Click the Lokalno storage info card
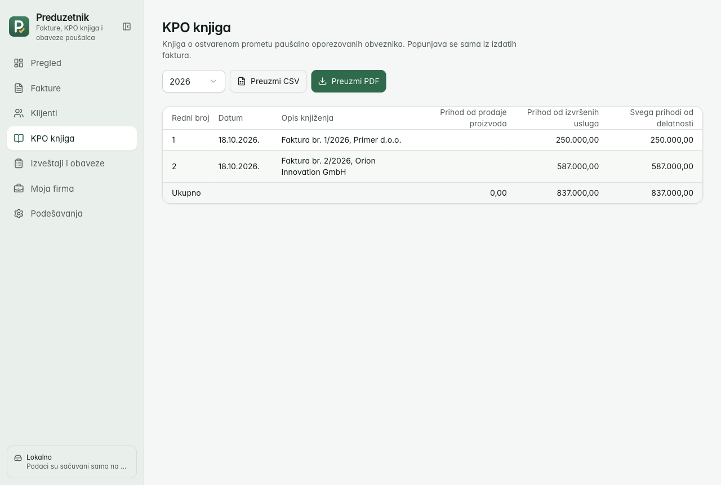Viewport: 721px width, 485px height. 72,462
